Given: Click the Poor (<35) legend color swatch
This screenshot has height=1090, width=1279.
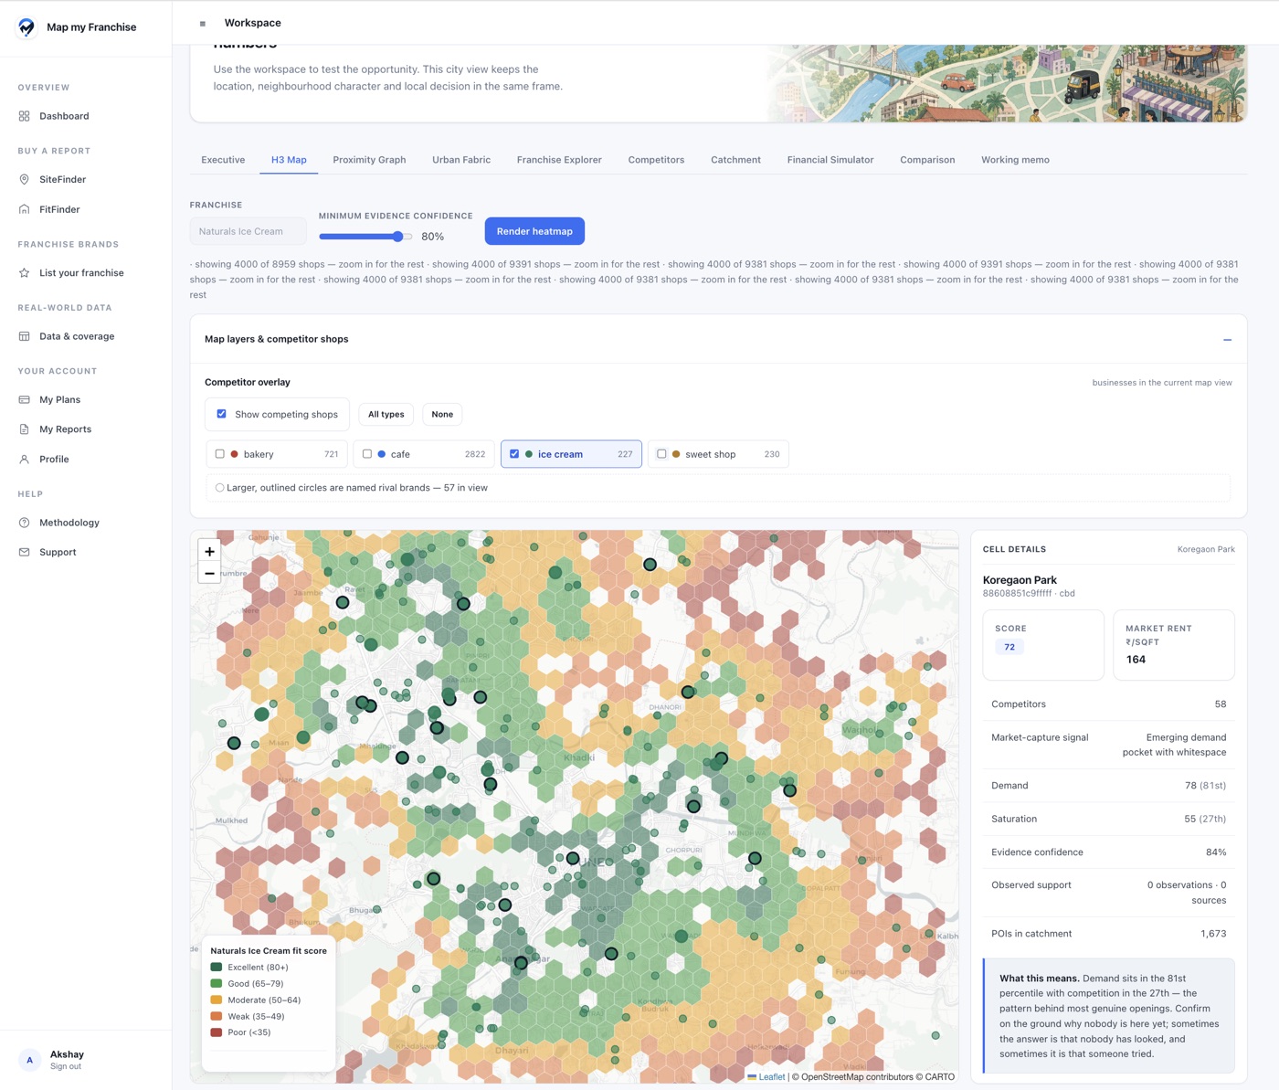Looking at the screenshot, I should 217,1032.
